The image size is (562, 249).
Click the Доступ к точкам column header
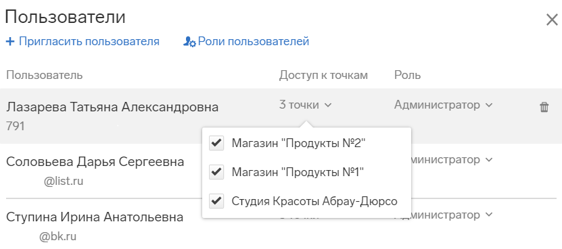click(x=323, y=75)
